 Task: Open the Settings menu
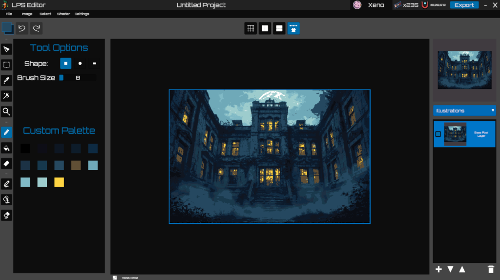click(x=82, y=14)
